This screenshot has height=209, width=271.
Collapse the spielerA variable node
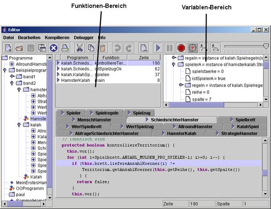coord(174,64)
